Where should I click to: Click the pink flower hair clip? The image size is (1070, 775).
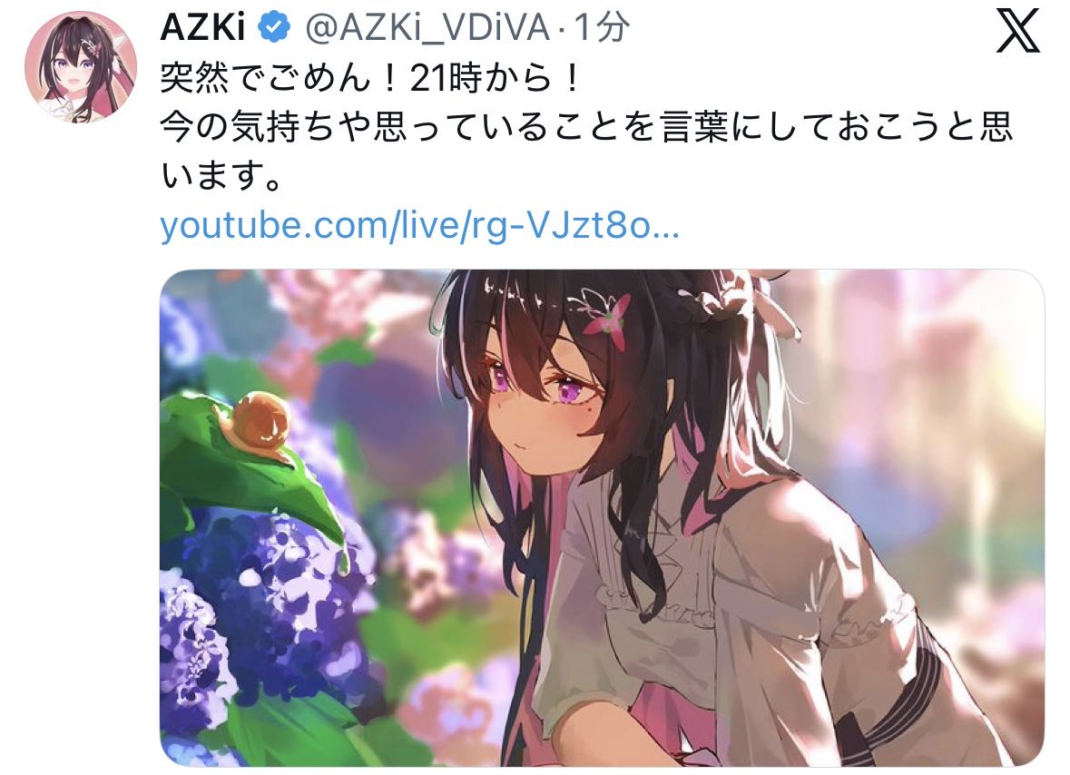point(606,320)
